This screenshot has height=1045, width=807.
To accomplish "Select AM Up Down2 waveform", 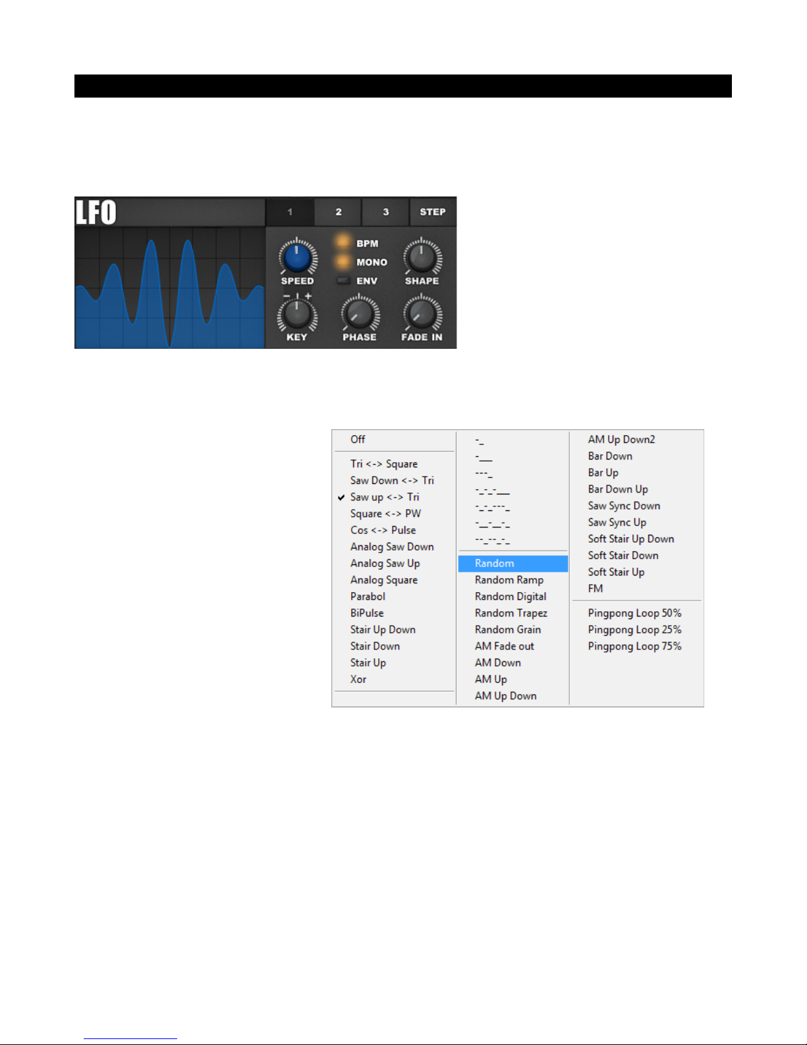I will (622, 440).
